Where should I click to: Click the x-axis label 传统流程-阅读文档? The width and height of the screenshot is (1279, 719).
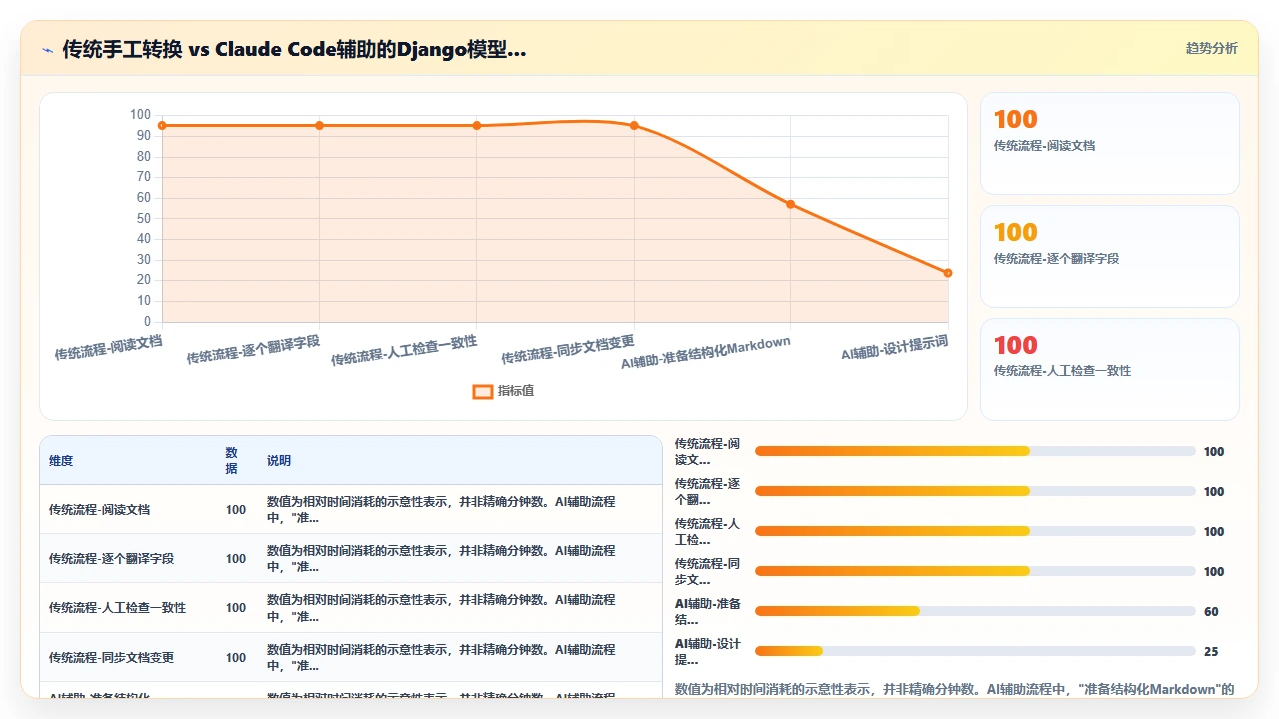[x=108, y=348]
